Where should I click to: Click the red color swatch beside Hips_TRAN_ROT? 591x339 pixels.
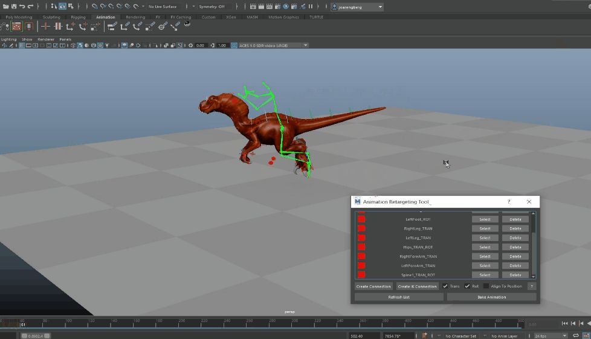tap(361, 247)
